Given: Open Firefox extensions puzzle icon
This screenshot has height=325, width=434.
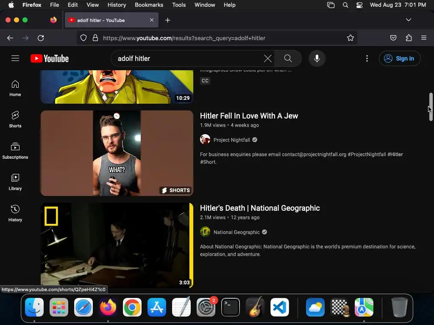Looking at the screenshot, I should click(x=409, y=38).
